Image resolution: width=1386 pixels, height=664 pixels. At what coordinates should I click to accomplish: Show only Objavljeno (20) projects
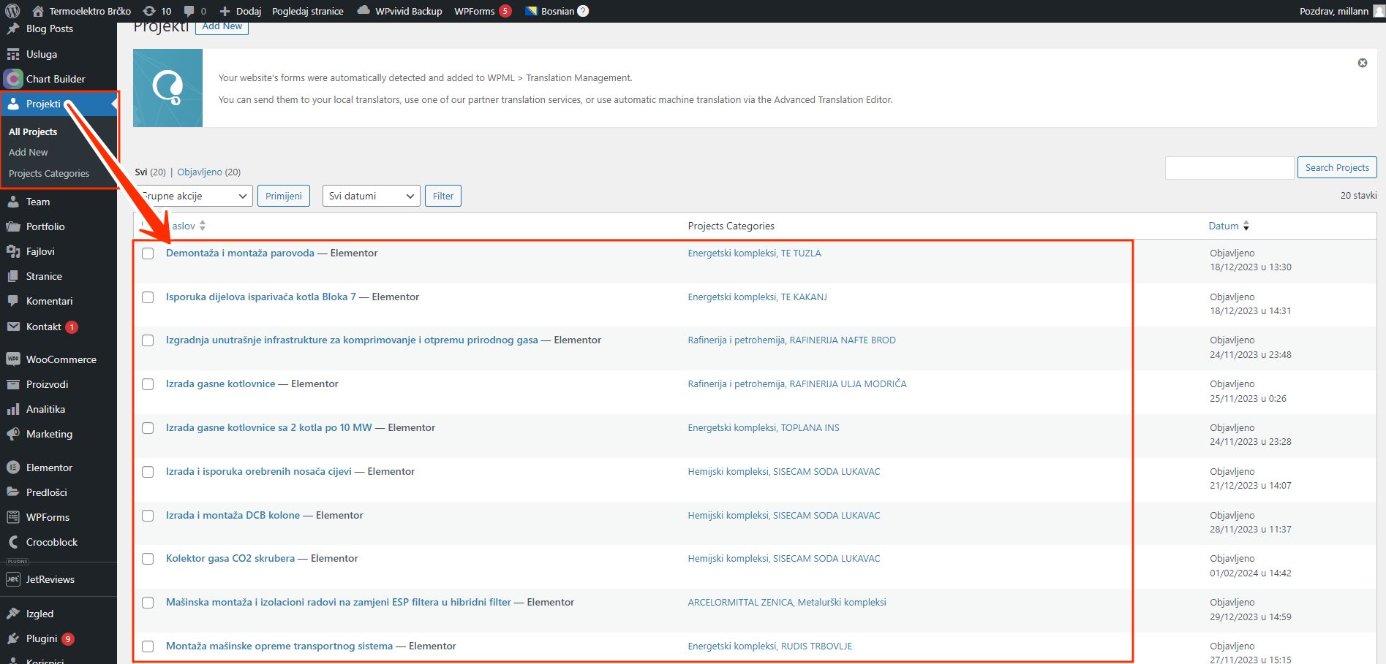(x=209, y=172)
